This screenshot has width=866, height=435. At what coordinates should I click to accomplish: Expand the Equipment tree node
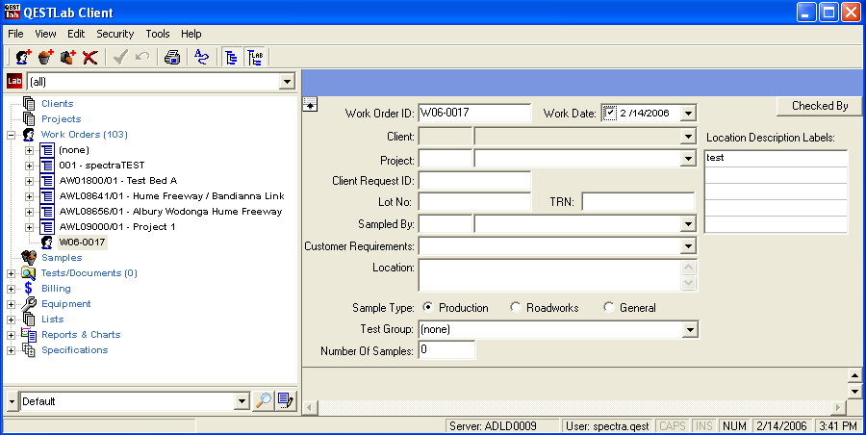pos(12,304)
